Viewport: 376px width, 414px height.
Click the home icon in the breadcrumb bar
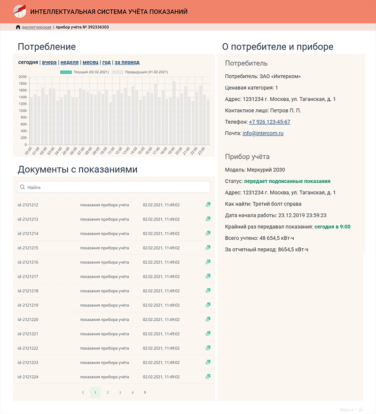coord(17,27)
